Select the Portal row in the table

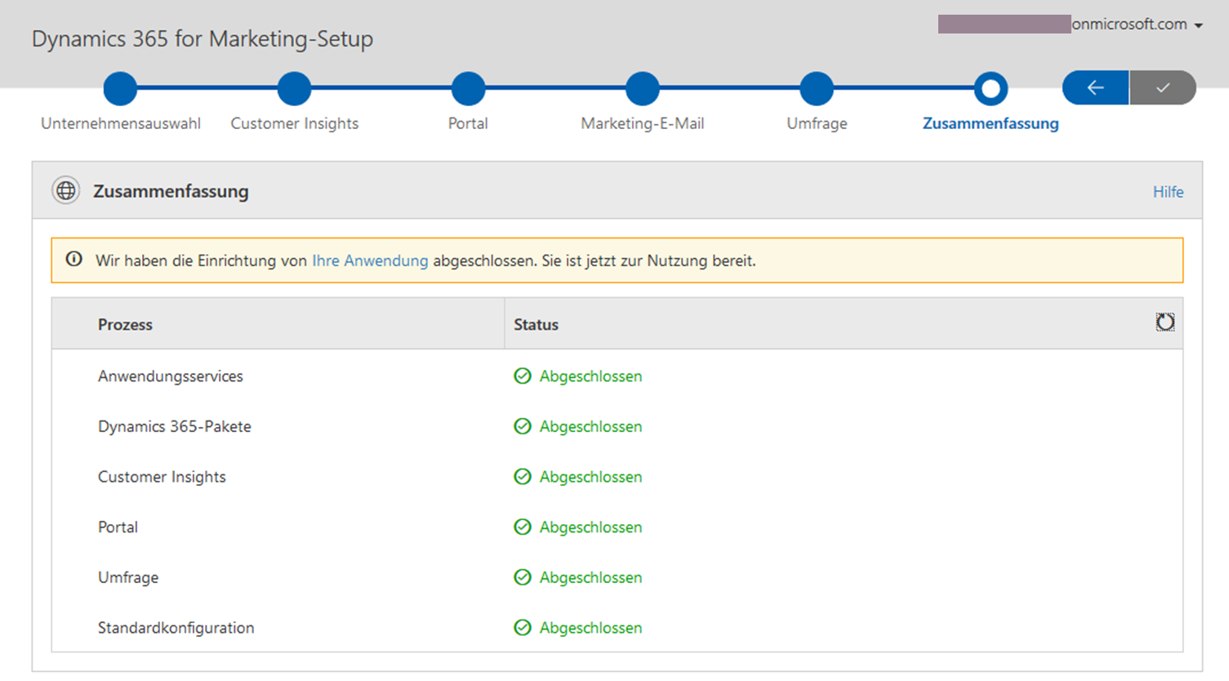[617, 527]
